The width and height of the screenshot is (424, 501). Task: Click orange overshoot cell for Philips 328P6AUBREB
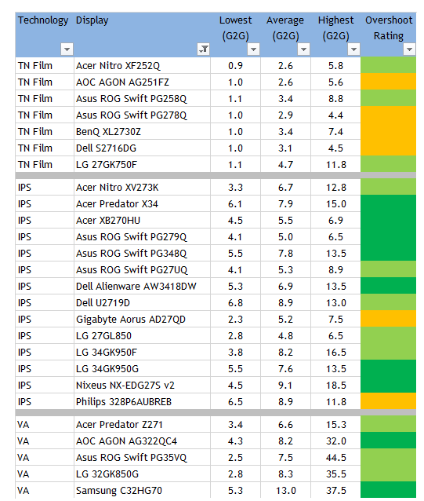coord(388,401)
